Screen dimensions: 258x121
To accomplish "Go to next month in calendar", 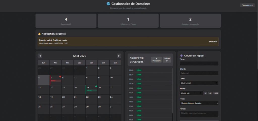I will point(119,56).
